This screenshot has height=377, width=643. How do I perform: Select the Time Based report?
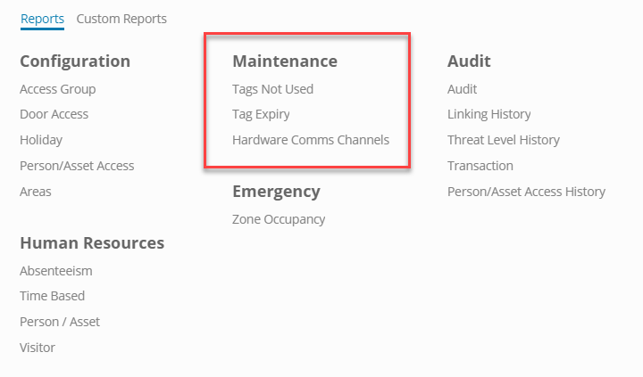[52, 296]
